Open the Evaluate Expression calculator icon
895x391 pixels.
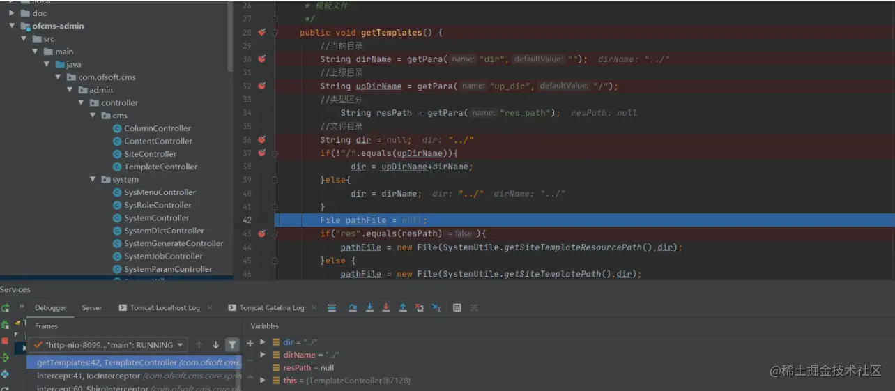tap(457, 307)
